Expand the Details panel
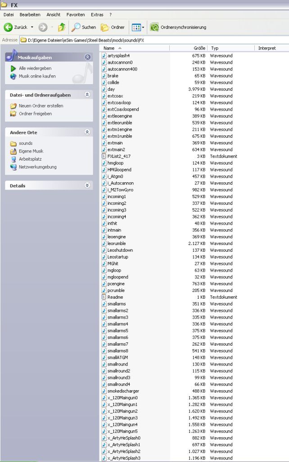The image size is (289, 462). coord(87,185)
